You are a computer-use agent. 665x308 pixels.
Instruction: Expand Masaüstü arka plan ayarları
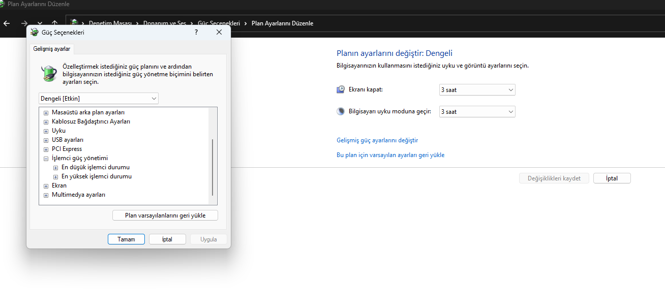coord(46,113)
